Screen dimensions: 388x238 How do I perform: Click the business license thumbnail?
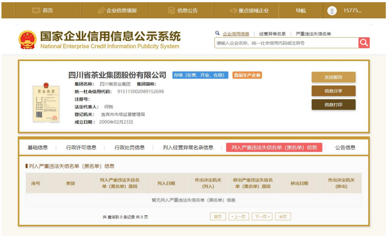pos(46,103)
